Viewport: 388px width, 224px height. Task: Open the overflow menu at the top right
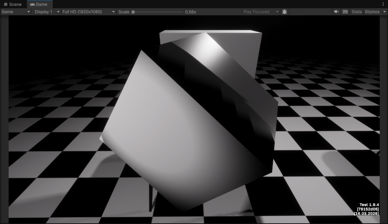(383, 3)
